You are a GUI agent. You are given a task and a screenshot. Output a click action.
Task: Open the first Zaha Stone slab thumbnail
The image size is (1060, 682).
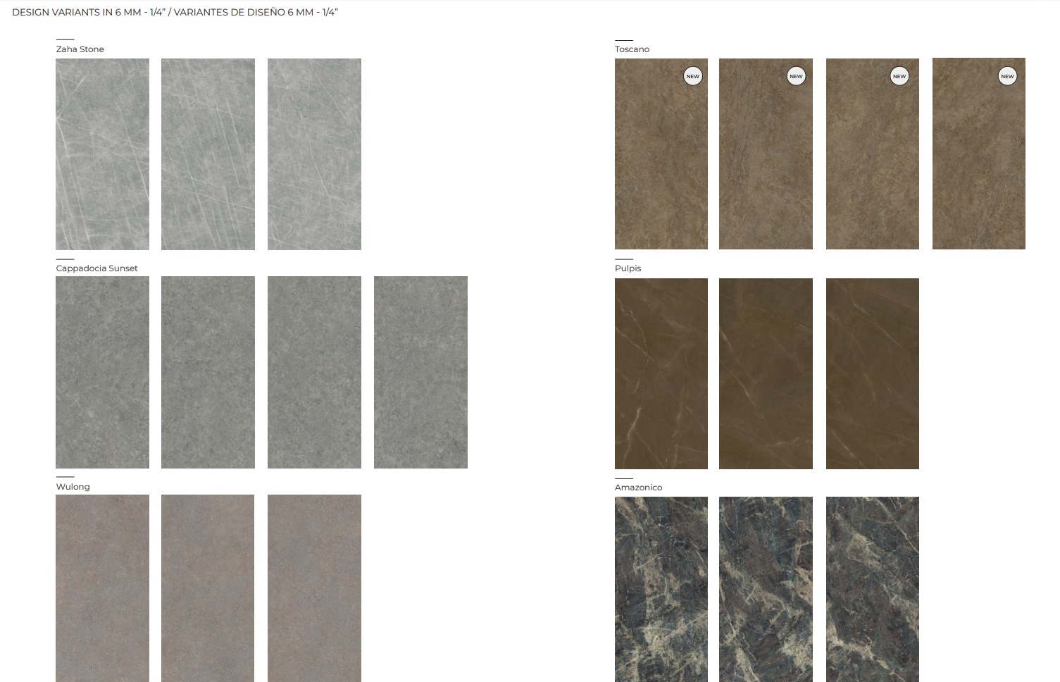(102, 154)
